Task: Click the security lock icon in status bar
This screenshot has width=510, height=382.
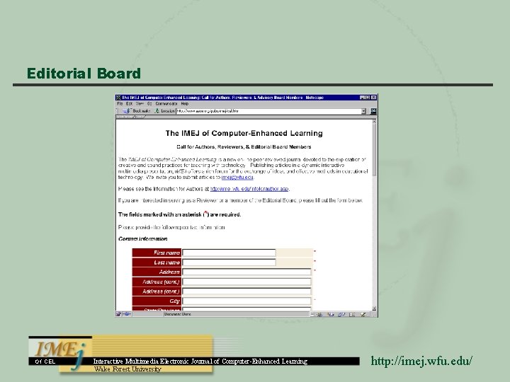Action: point(118,314)
